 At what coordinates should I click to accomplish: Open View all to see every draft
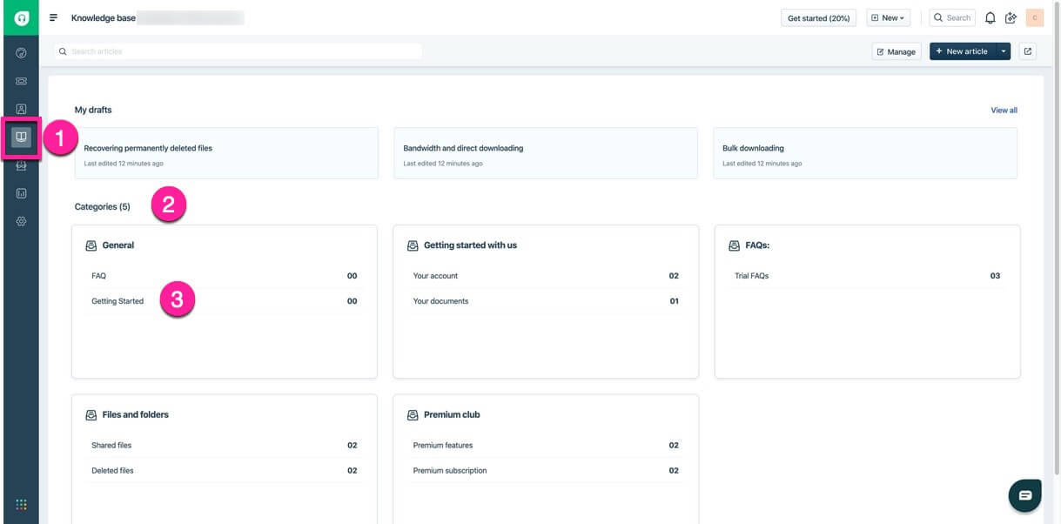click(1004, 110)
